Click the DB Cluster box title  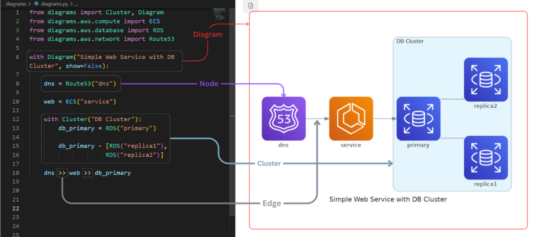point(410,41)
